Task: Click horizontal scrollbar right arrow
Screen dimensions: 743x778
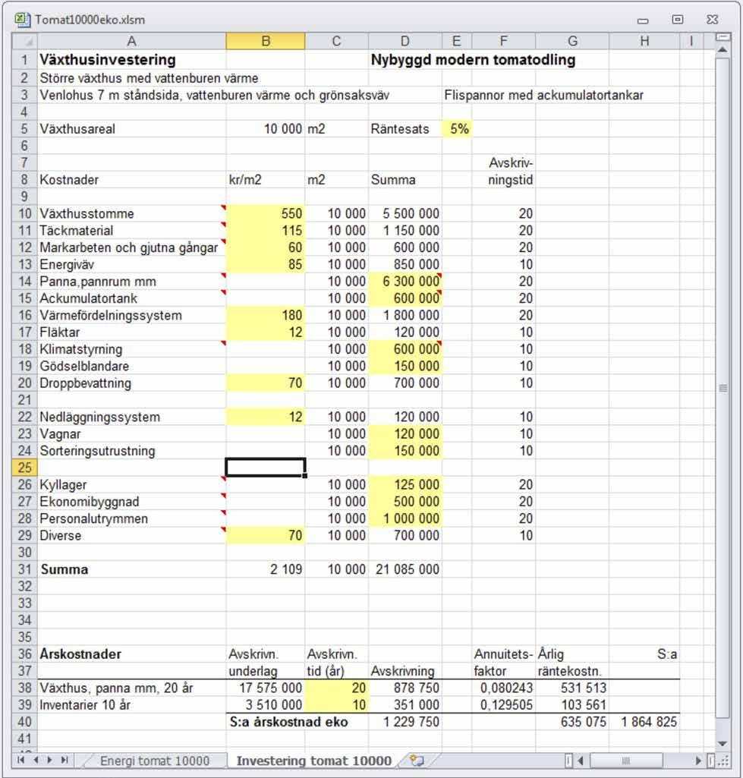Action: pos(698,760)
